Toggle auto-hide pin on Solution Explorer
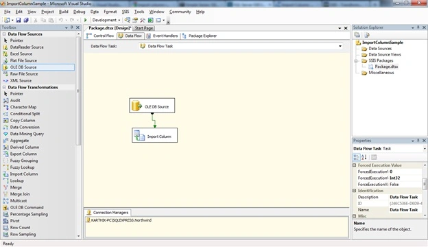 pyautogui.click(x=418, y=27)
